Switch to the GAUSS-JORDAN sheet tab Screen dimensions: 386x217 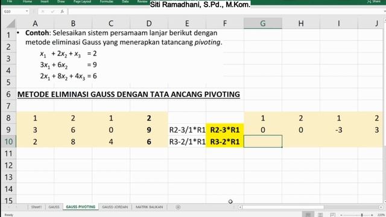[x=115, y=207]
